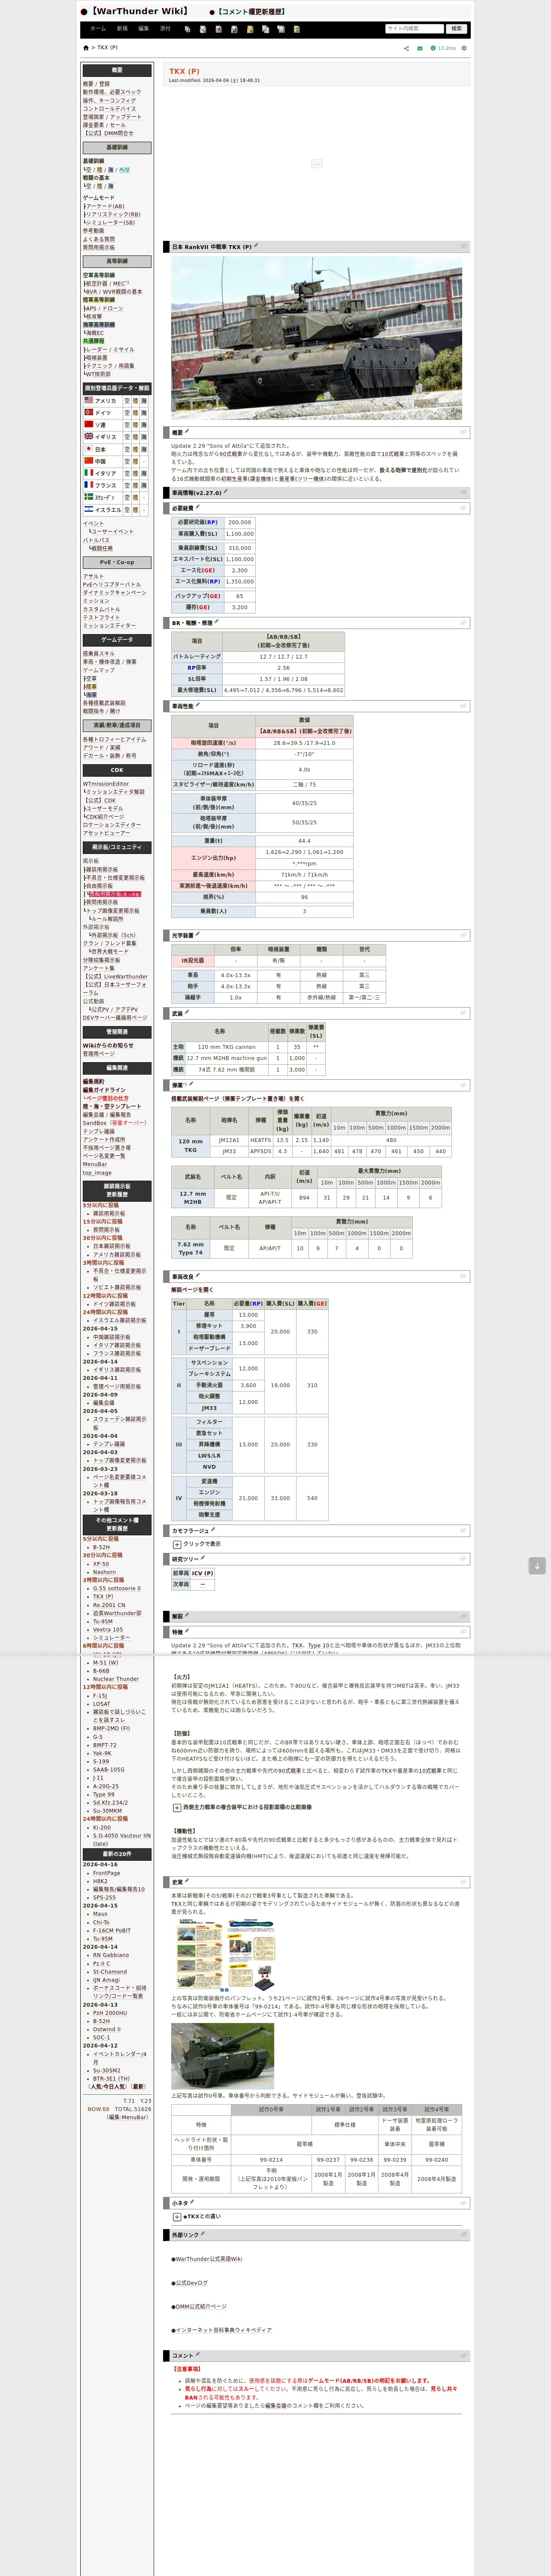
Task: Click the Israeli flag in the country table
Action: click(88, 509)
